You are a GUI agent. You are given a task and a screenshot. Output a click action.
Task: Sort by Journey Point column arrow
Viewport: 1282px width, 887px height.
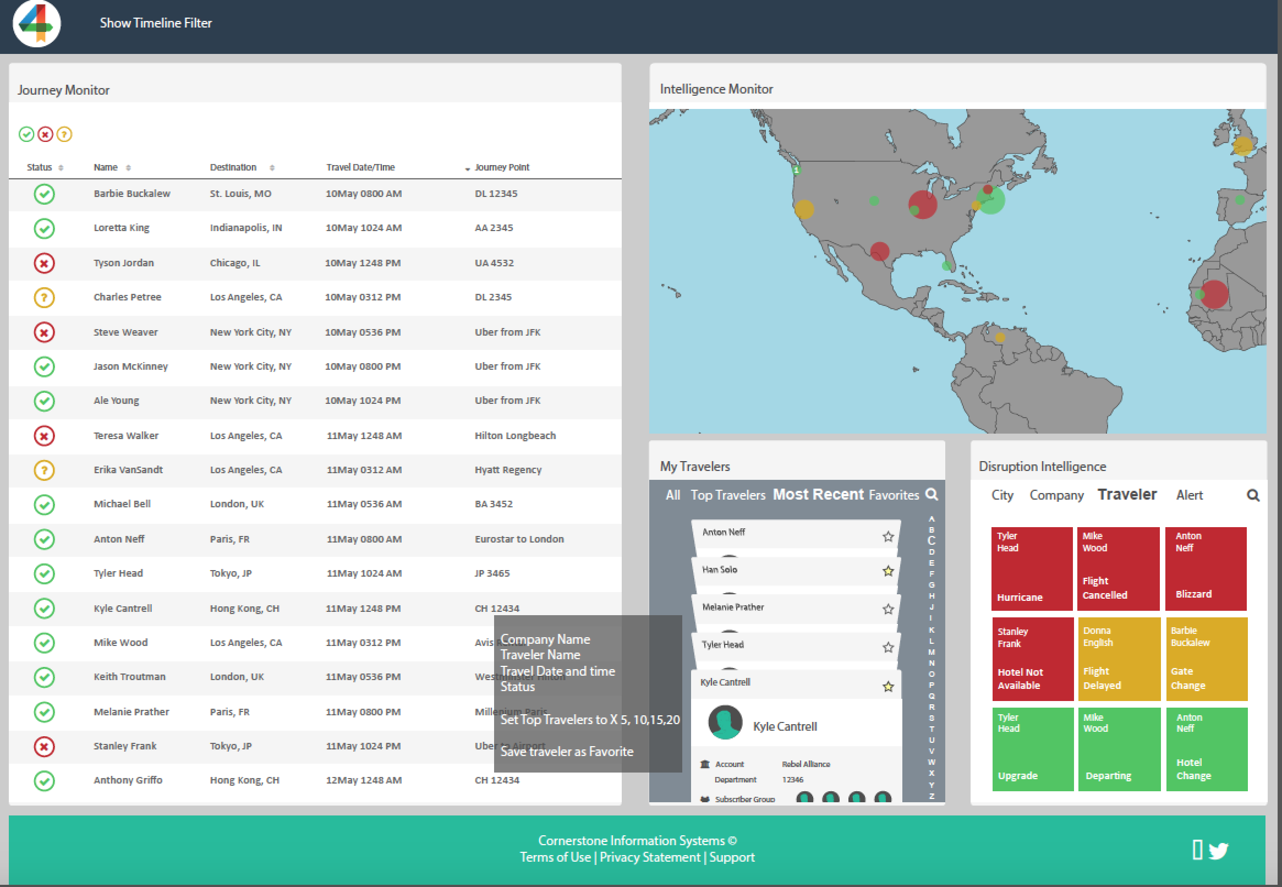point(467,169)
